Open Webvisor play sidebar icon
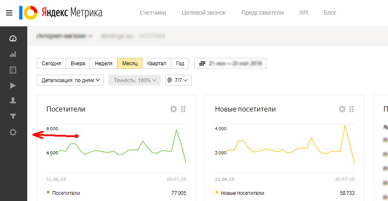Screen dimensions: 388x201 (13, 86)
